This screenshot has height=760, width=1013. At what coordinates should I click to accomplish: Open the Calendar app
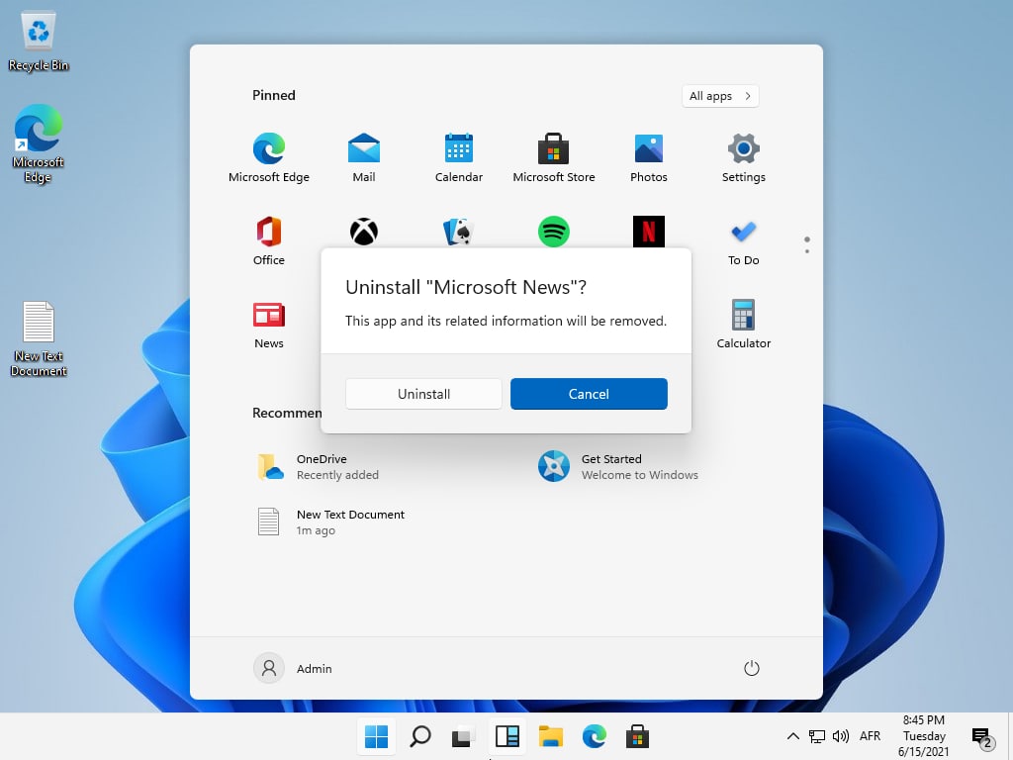pos(459,157)
